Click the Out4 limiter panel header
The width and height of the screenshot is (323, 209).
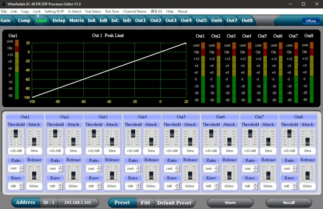tap(142, 117)
